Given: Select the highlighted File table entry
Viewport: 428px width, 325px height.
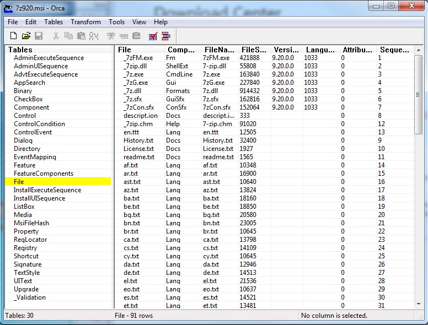Looking at the screenshot, I should coord(58,182).
